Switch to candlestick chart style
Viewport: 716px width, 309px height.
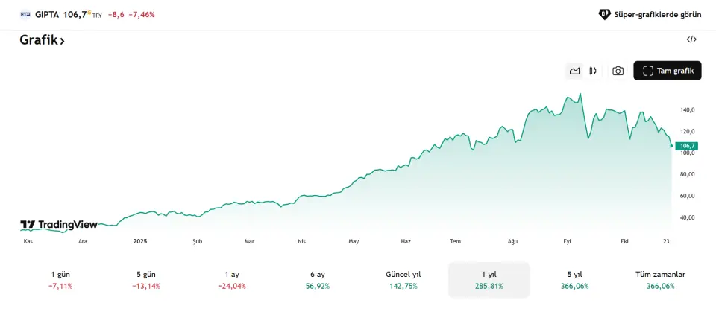click(x=593, y=71)
